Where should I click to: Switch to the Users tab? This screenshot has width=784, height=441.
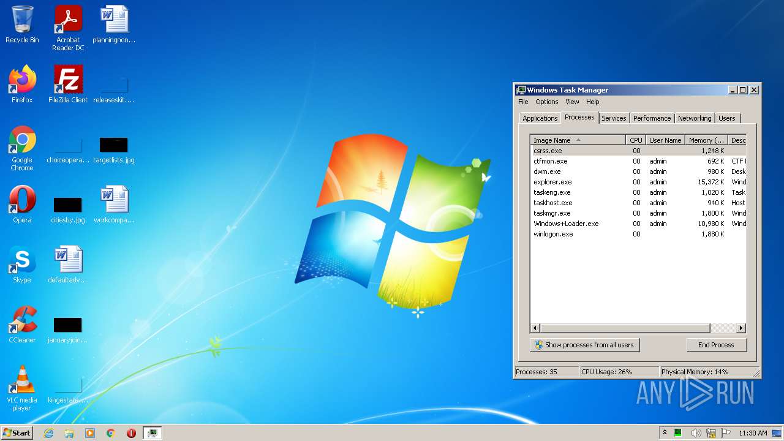tap(727, 118)
